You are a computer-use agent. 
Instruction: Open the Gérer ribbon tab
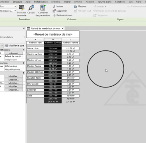click(x=139, y=2)
